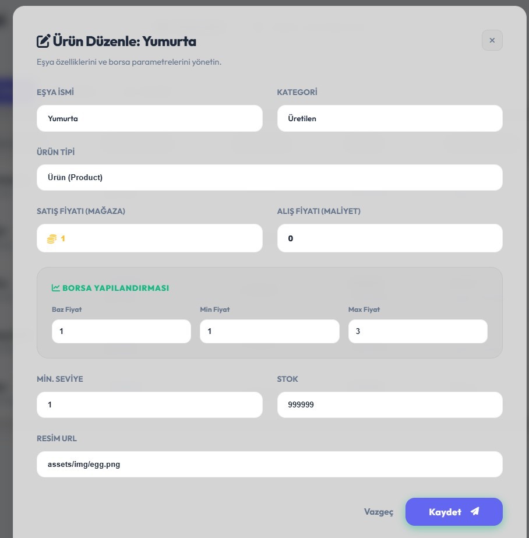529x538 pixels.
Task: Select the Baz Fiyat input box
Action: point(121,331)
